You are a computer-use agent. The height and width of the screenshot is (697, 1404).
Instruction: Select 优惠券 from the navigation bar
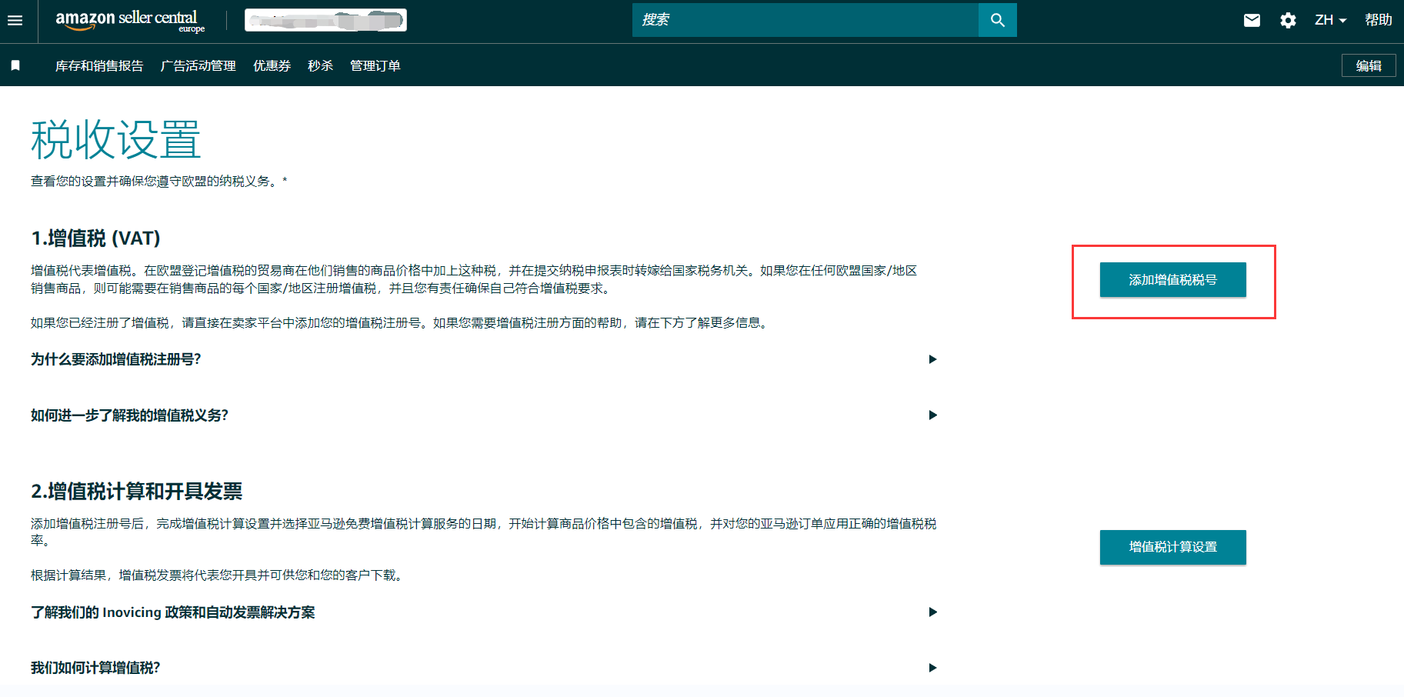272,65
